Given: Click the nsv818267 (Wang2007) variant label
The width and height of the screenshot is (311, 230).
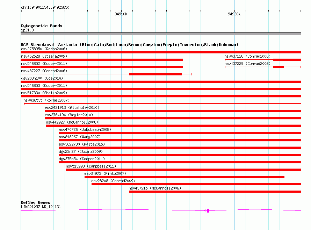Looking at the screenshot, I should pyautogui.click(x=80, y=137).
